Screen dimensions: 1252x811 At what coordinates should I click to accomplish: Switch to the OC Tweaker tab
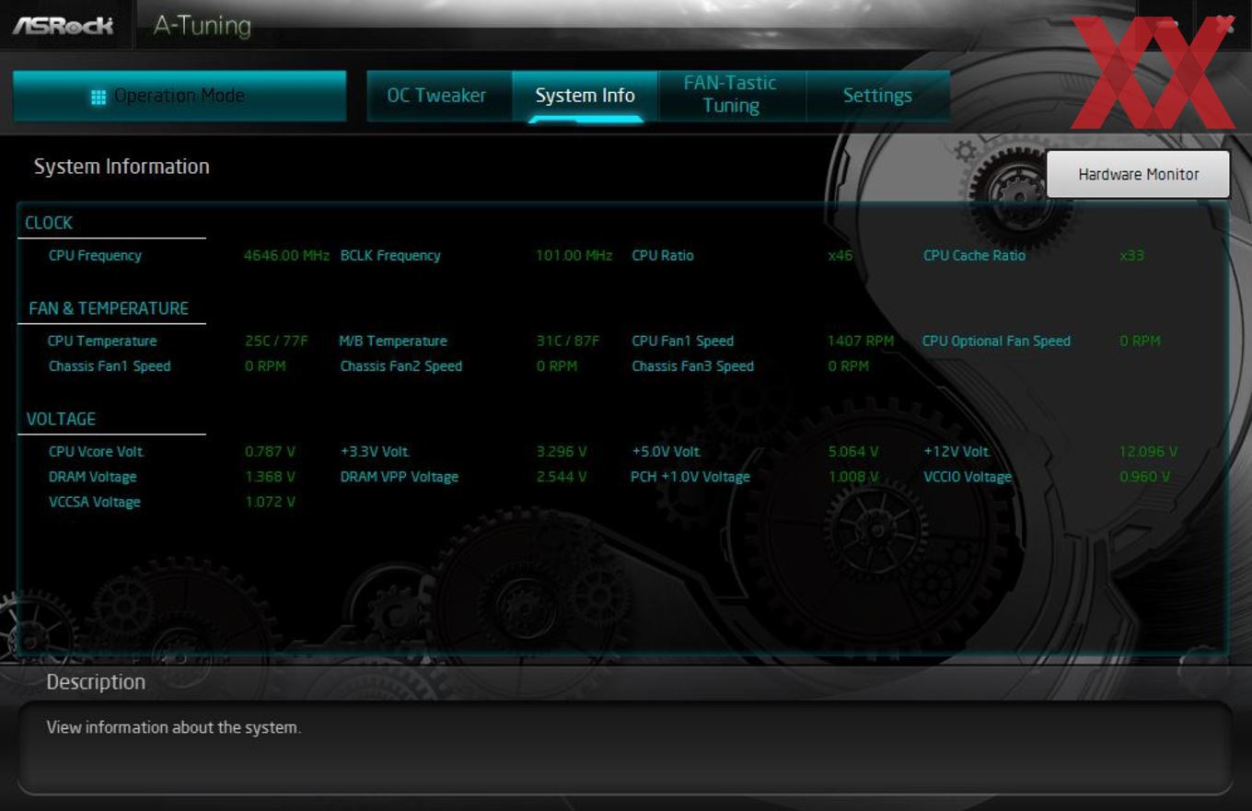(x=436, y=96)
